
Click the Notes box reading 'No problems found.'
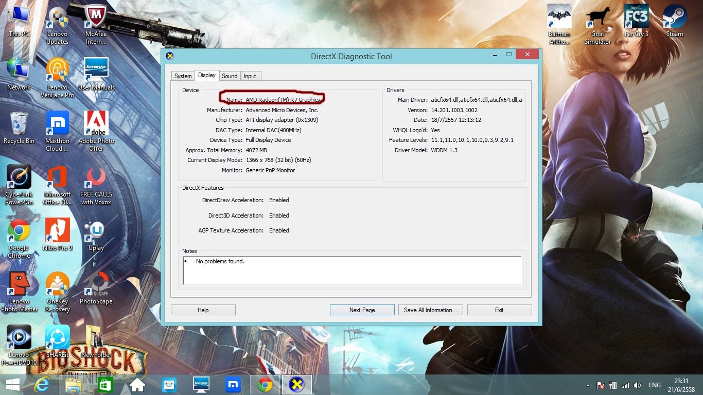352,270
